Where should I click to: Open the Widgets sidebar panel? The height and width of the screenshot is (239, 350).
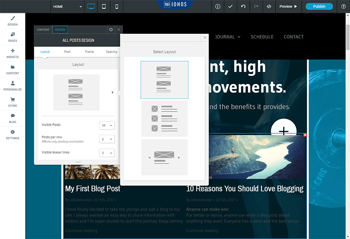[x=13, y=53]
